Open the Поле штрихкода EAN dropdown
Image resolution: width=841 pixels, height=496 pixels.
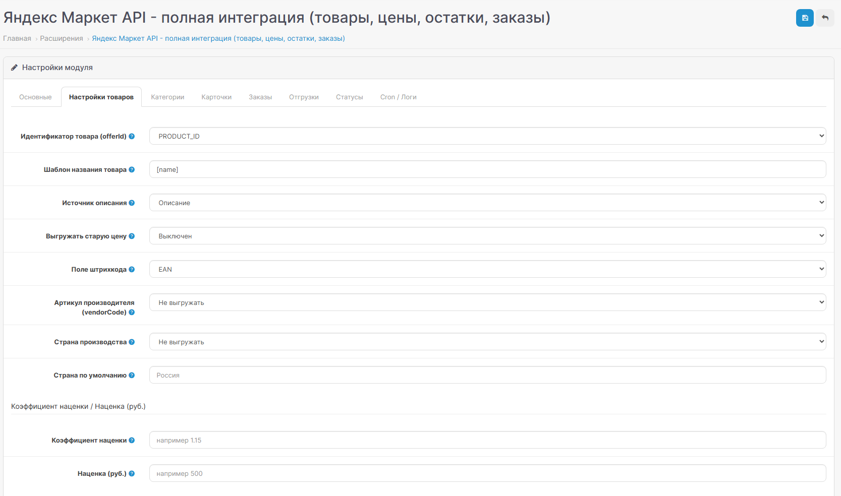coord(487,269)
